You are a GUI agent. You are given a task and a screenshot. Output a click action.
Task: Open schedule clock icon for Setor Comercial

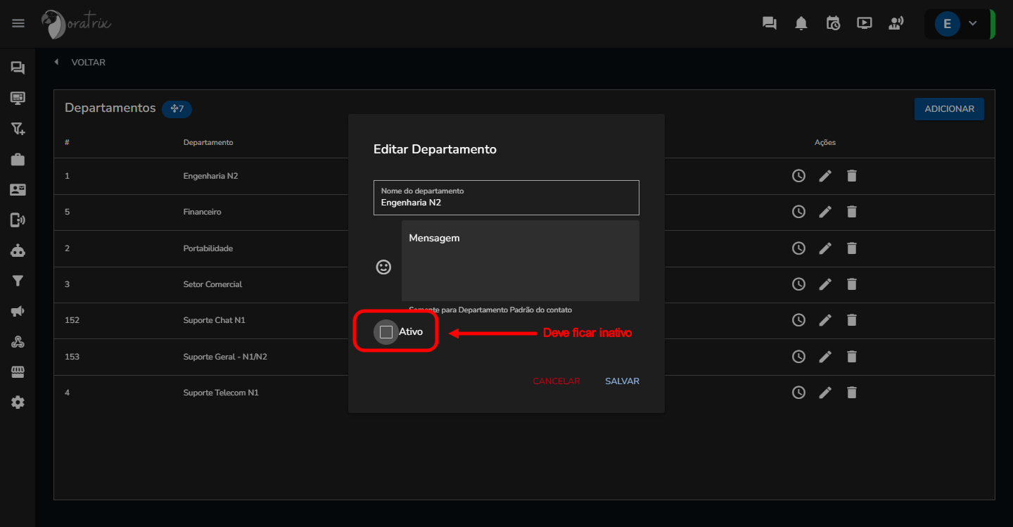798,284
